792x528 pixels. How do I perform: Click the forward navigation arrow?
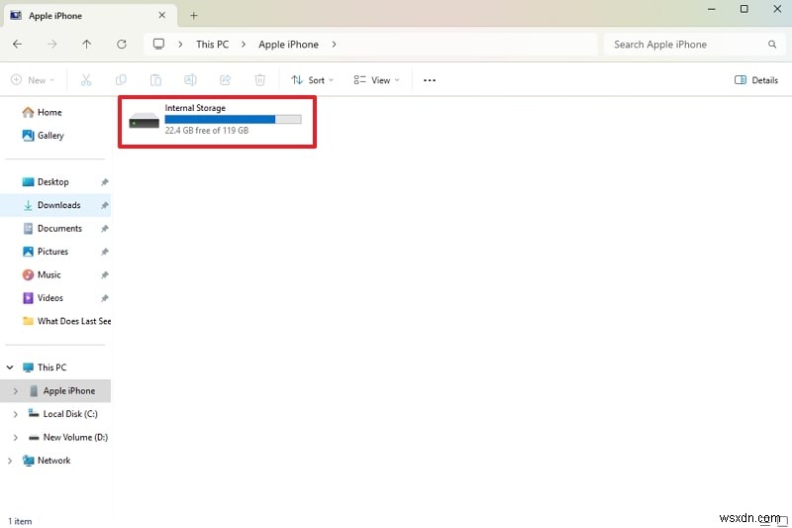(52, 45)
